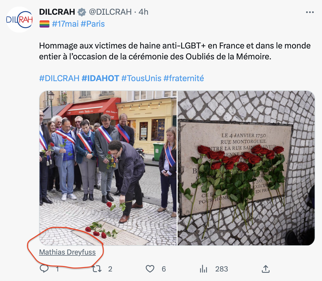Open the #fraternité hashtag link
322x281 pixels.
click(184, 78)
